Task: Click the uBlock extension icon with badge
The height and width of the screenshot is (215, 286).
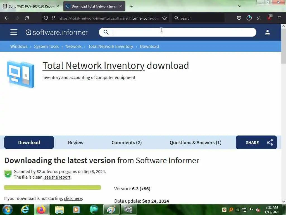Action: [270, 18]
